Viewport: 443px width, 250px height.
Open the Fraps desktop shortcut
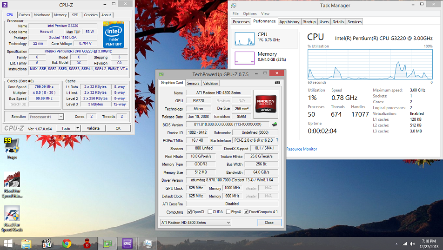pyautogui.click(x=11, y=148)
